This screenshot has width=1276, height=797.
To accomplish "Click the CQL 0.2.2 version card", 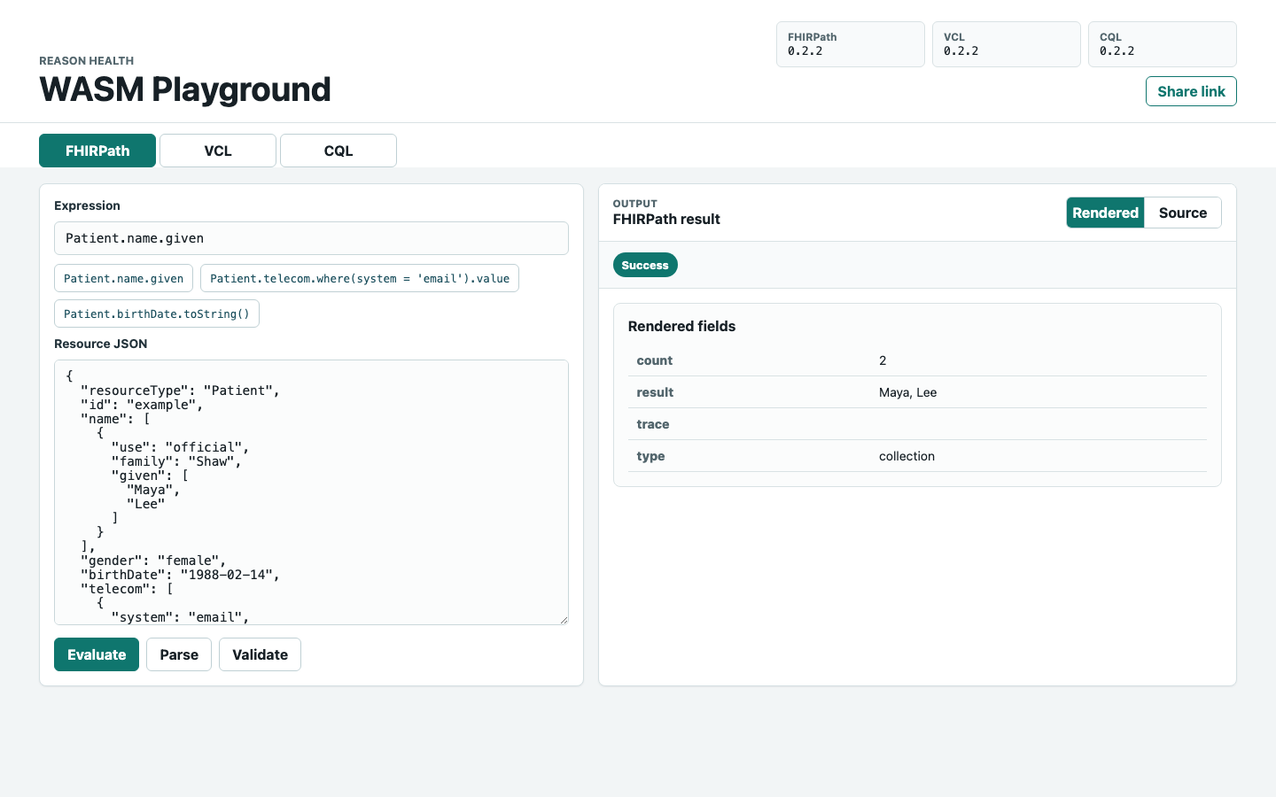I will point(1163,44).
